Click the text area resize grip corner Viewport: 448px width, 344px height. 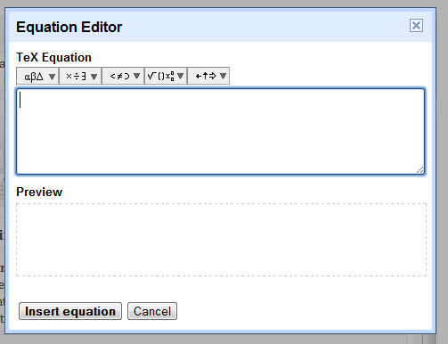[x=419, y=169]
